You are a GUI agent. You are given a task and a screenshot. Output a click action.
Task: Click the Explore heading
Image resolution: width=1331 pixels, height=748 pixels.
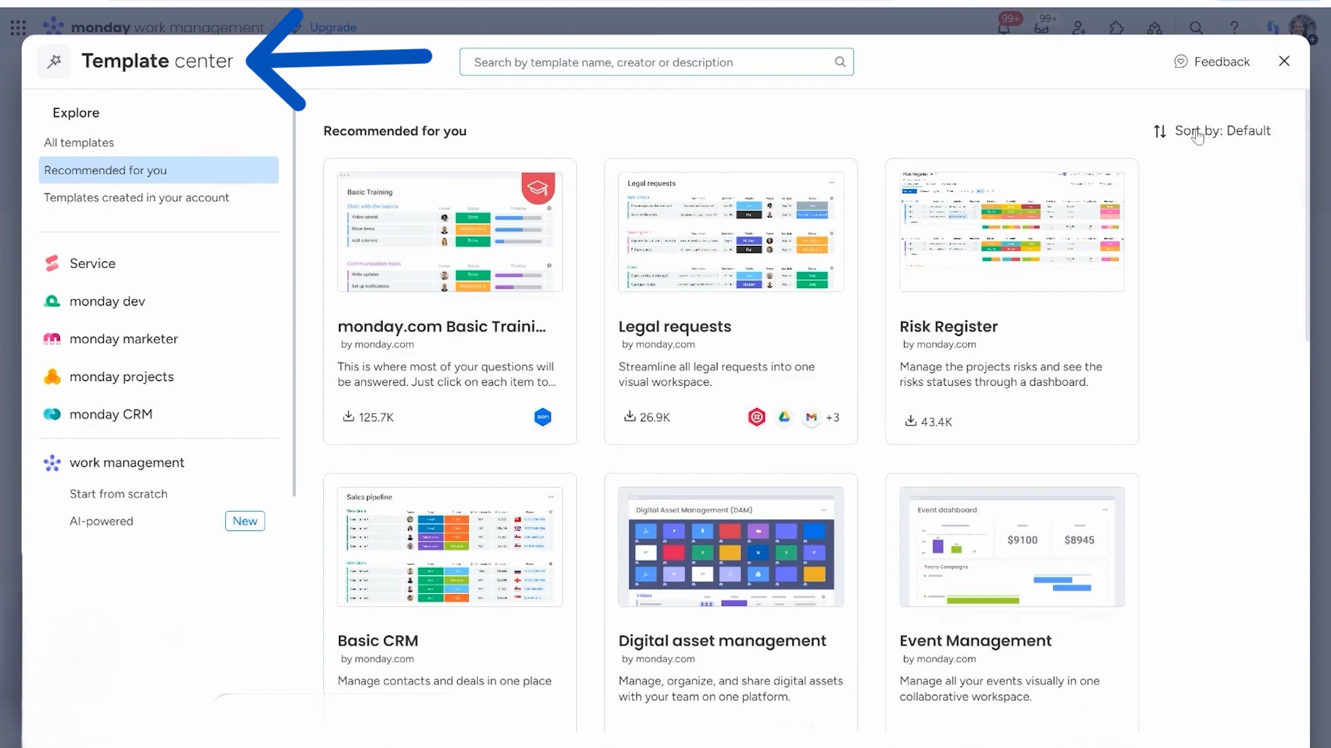point(76,113)
